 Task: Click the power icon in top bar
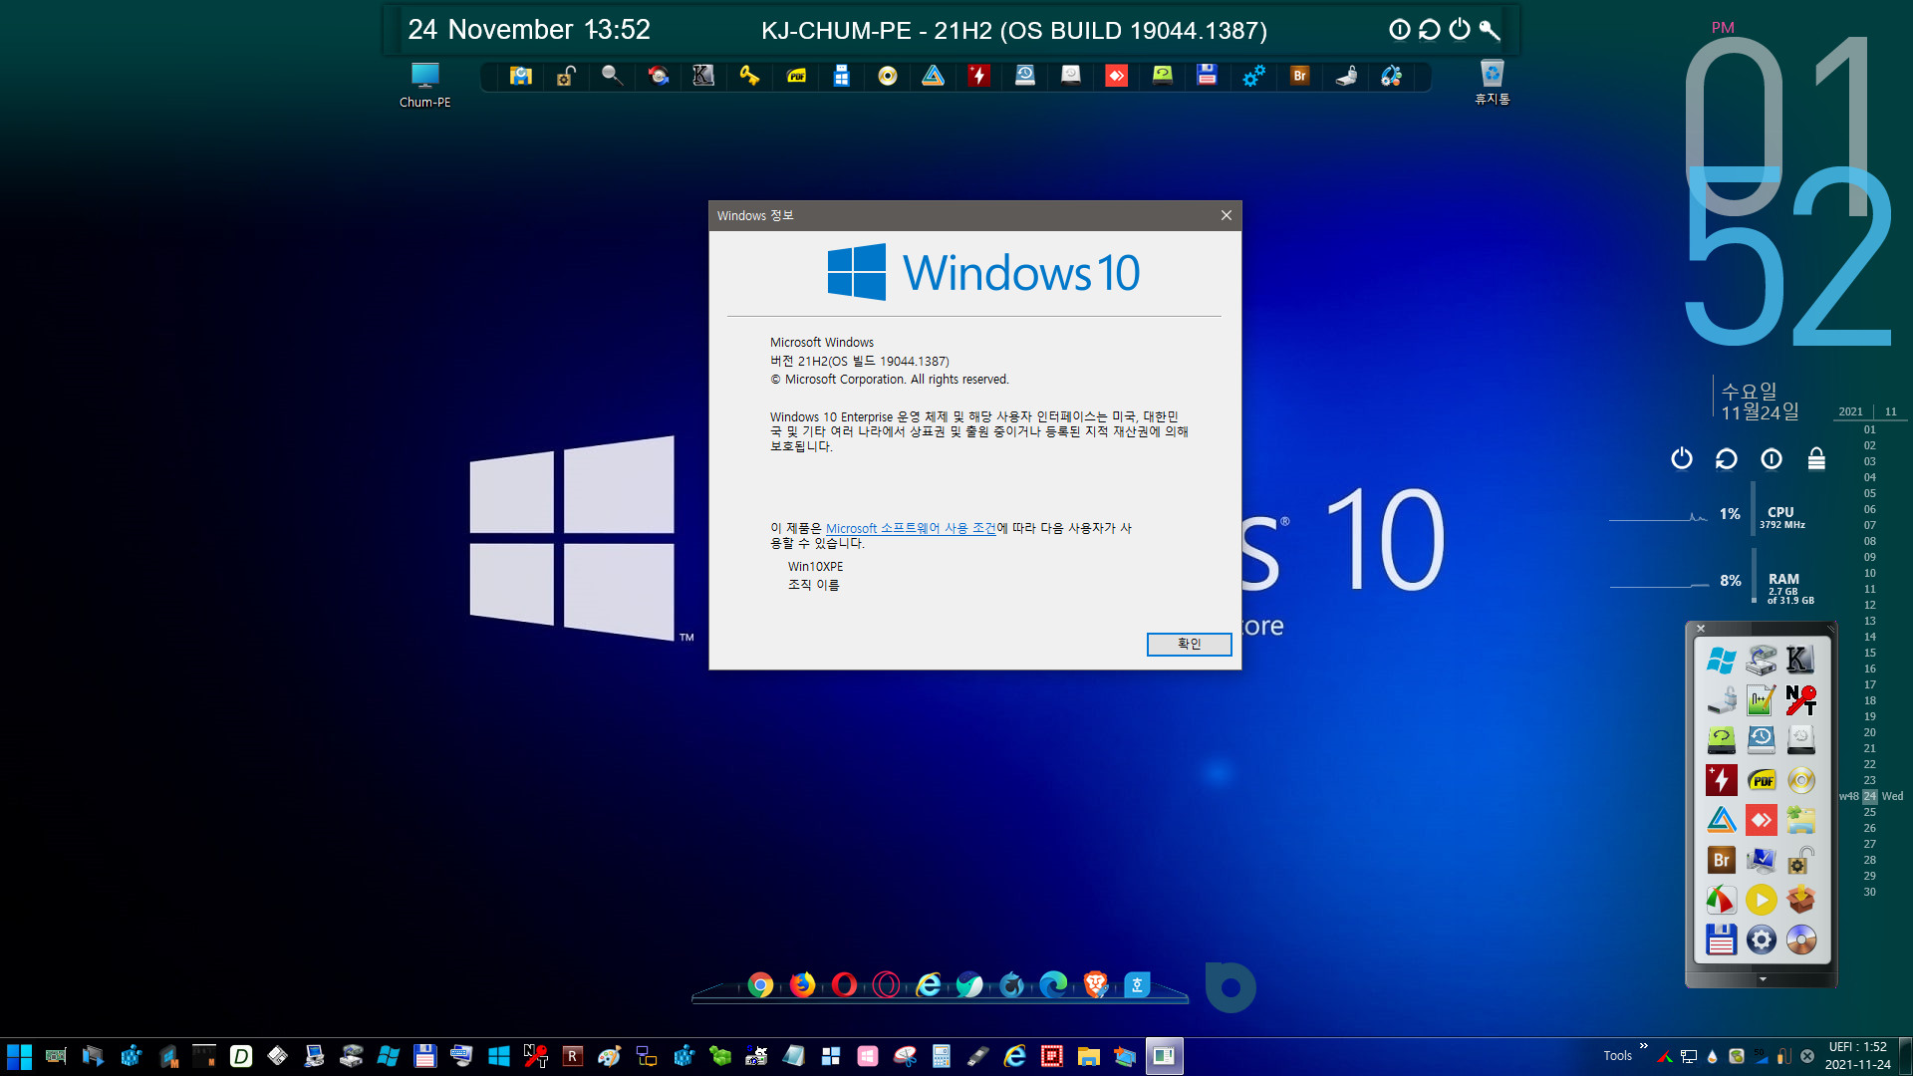point(1460,30)
